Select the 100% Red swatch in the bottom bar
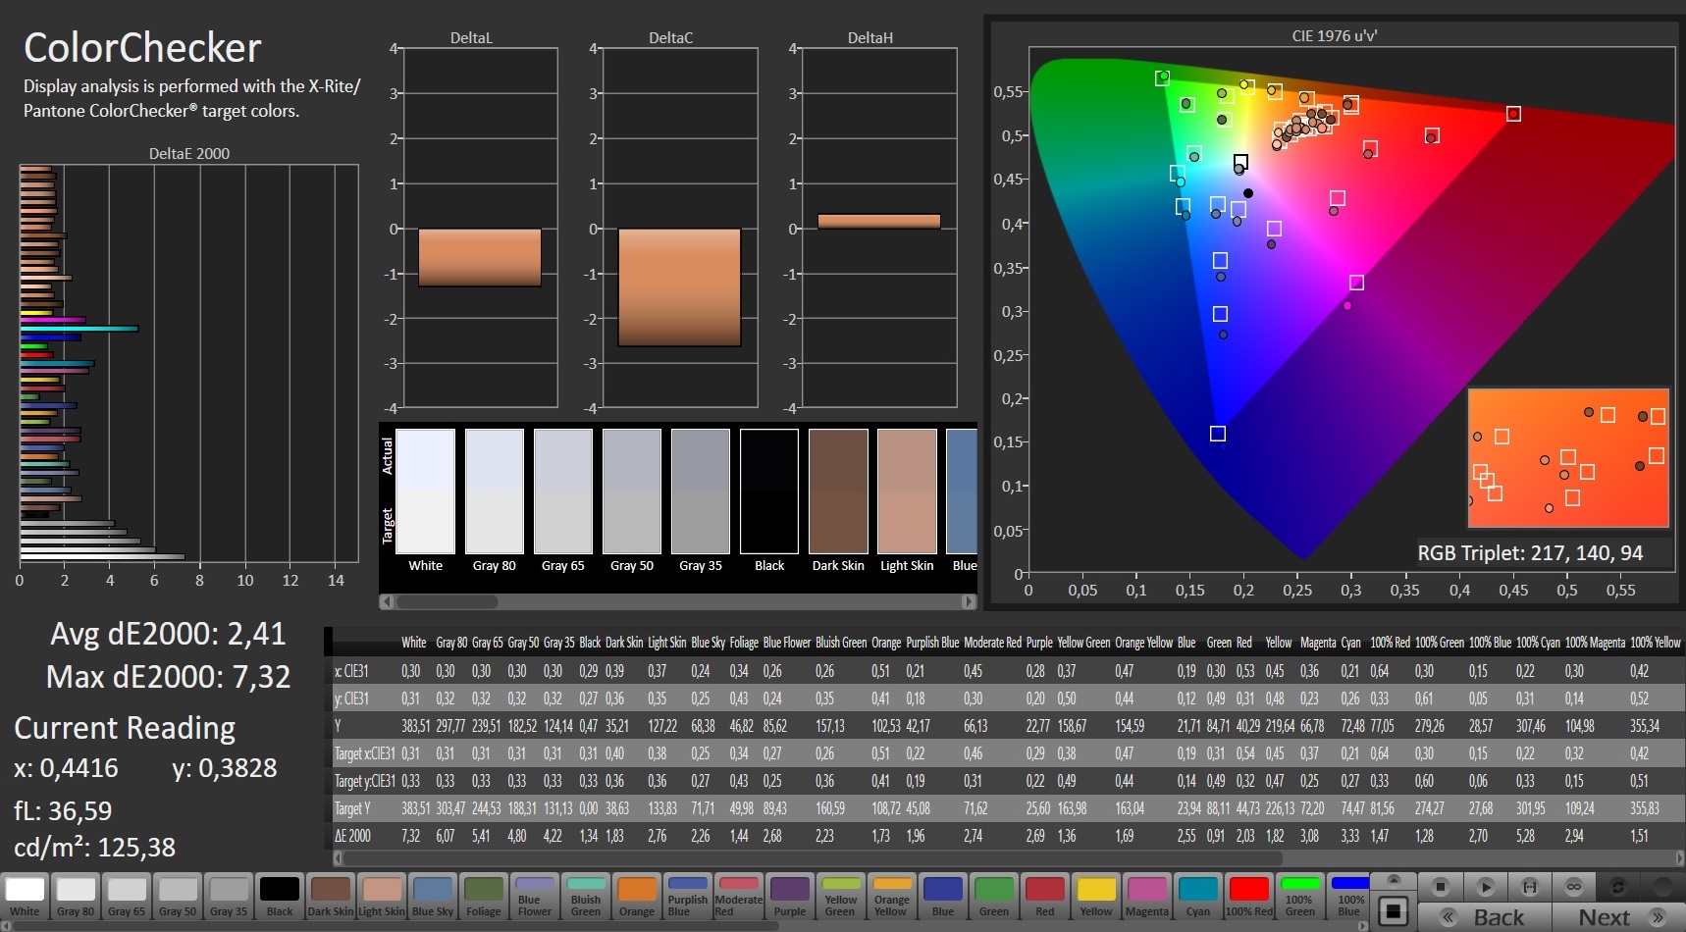This screenshot has width=1686, height=932. click(x=1249, y=897)
